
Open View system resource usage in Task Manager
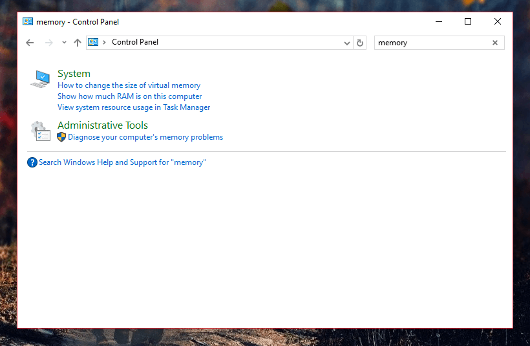pyautogui.click(x=134, y=107)
